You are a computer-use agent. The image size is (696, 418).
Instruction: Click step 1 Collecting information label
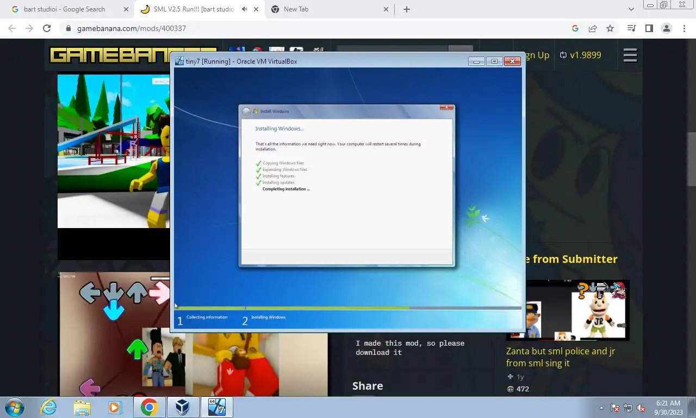pos(207,317)
